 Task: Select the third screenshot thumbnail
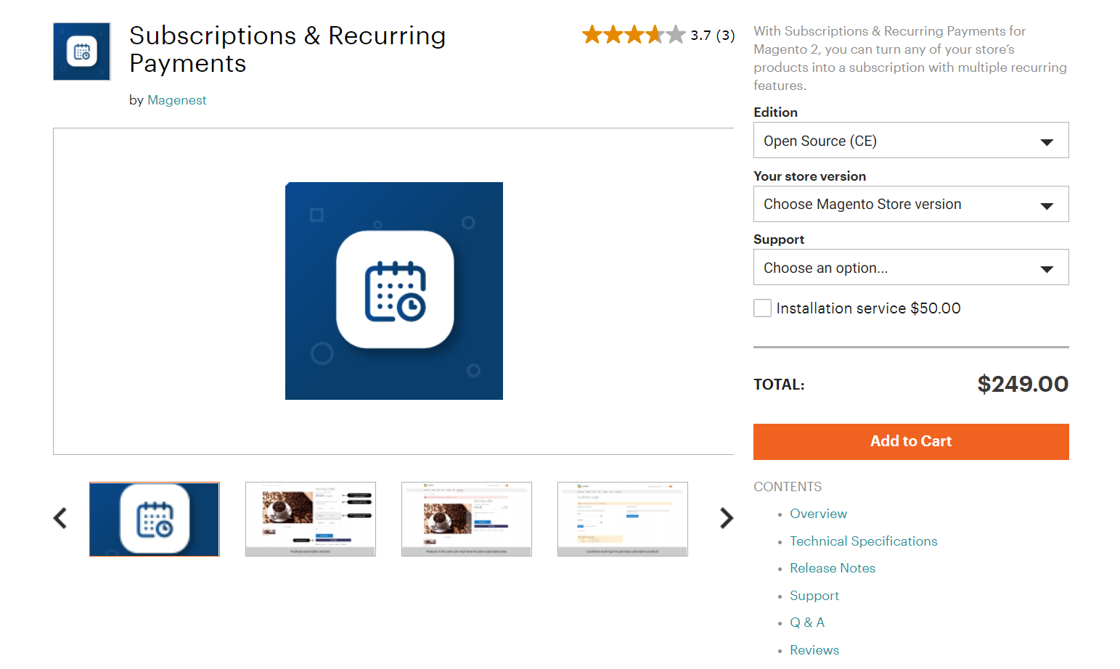click(467, 520)
